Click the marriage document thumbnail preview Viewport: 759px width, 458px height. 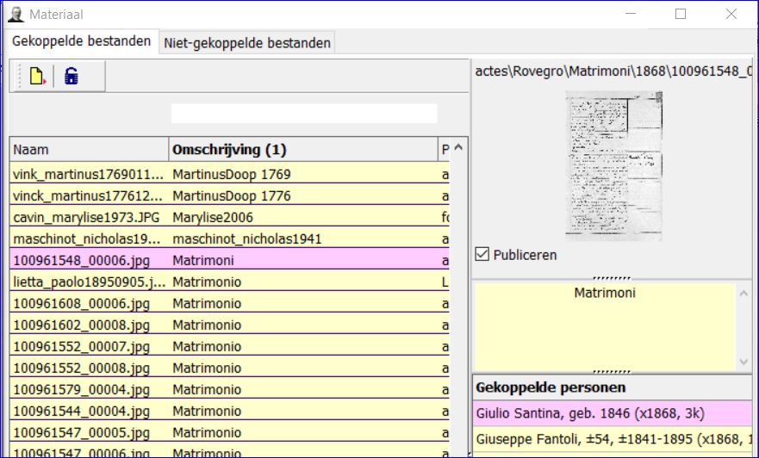pyautogui.click(x=613, y=165)
